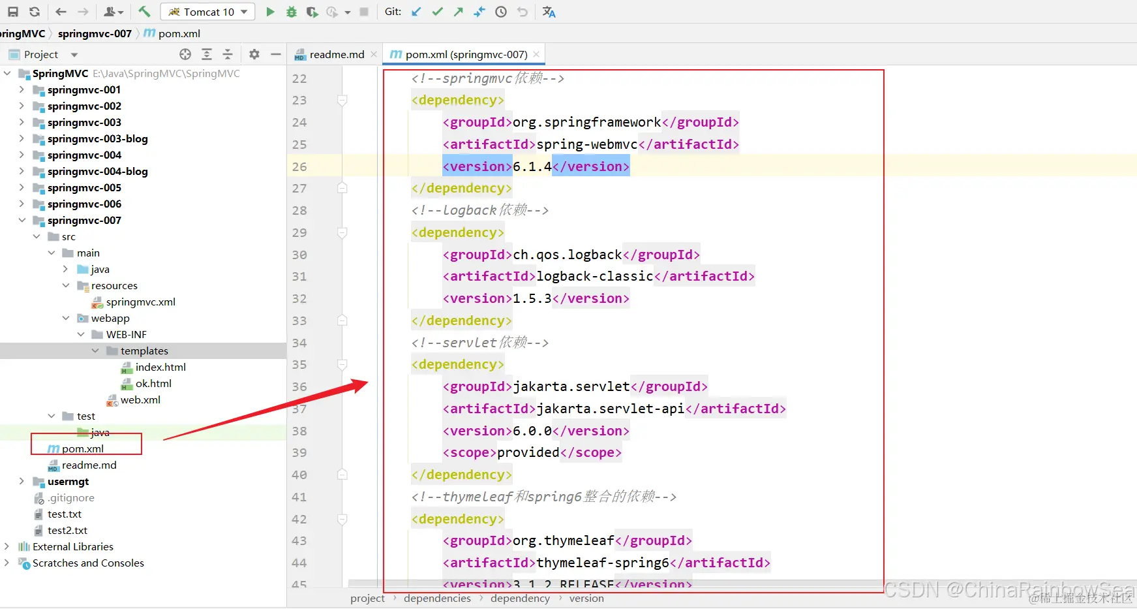Navigate back with the left arrow icon
This screenshot has height=609, width=1137.
61,12
